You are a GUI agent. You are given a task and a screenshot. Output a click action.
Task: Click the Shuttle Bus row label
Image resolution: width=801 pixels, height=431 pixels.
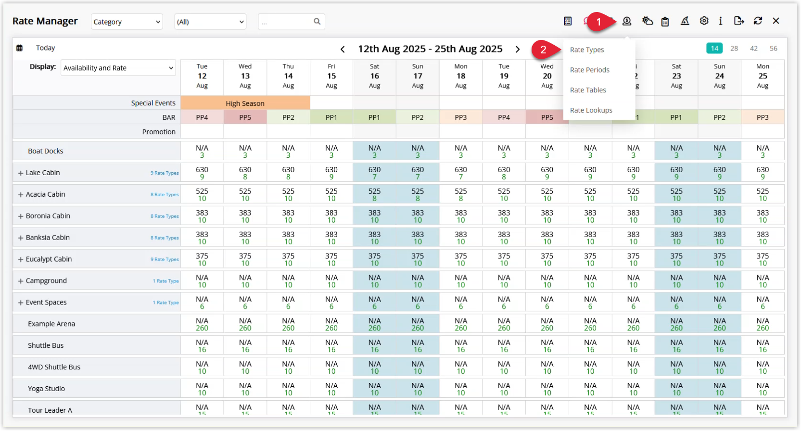[46, 345]
